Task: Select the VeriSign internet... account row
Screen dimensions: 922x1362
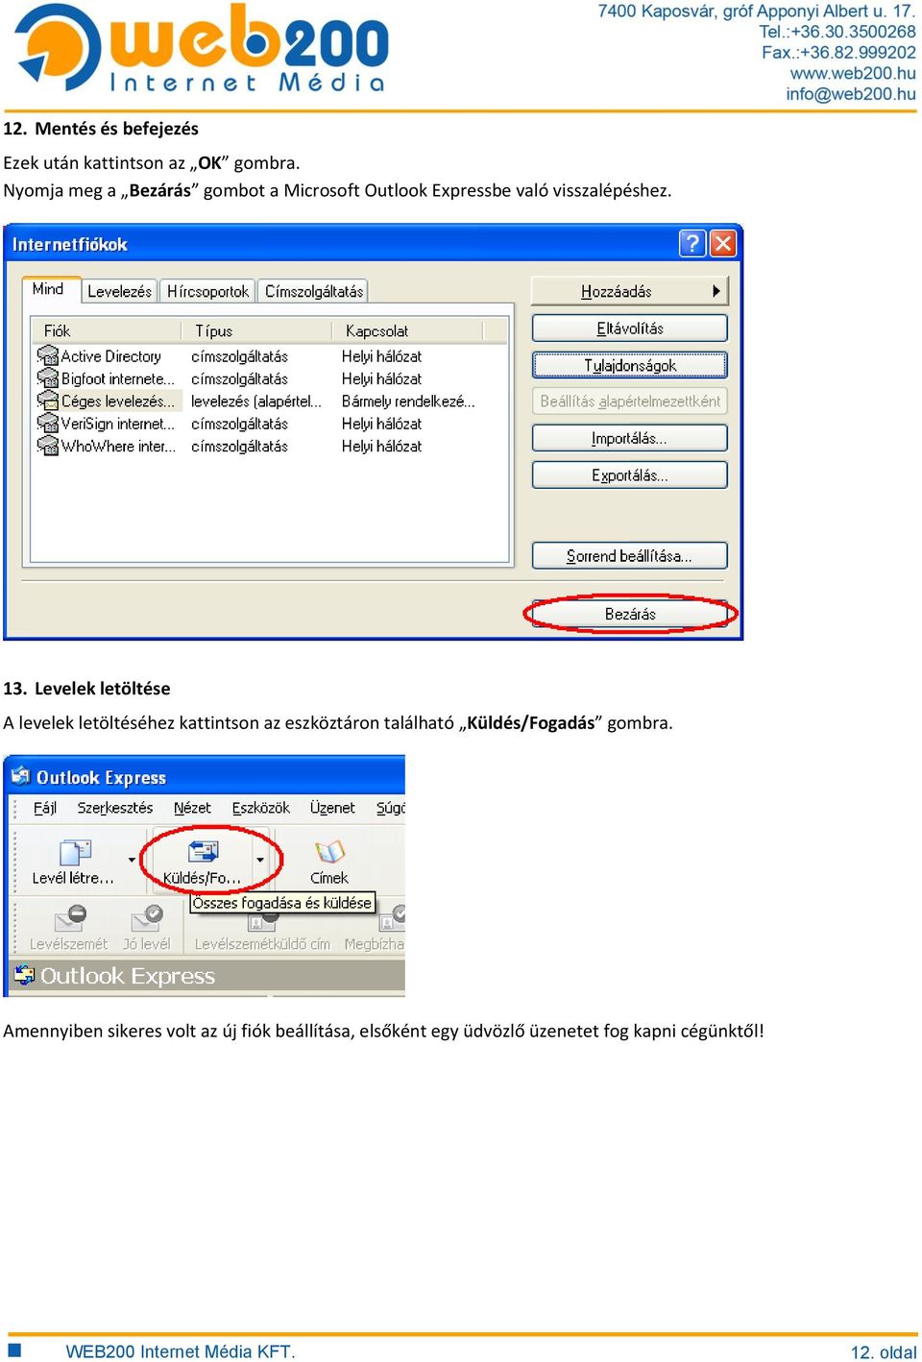Action: (269, 424)
